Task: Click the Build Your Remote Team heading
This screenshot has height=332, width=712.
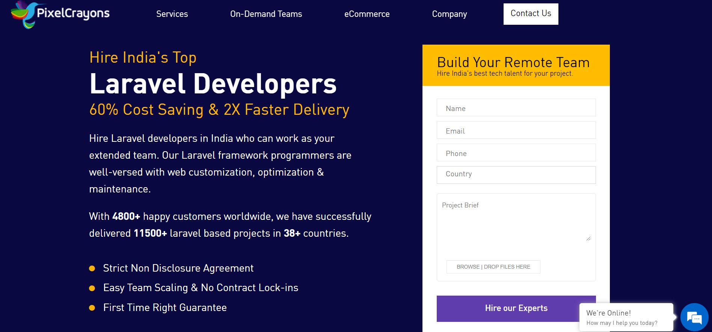Action: point(513,62)
